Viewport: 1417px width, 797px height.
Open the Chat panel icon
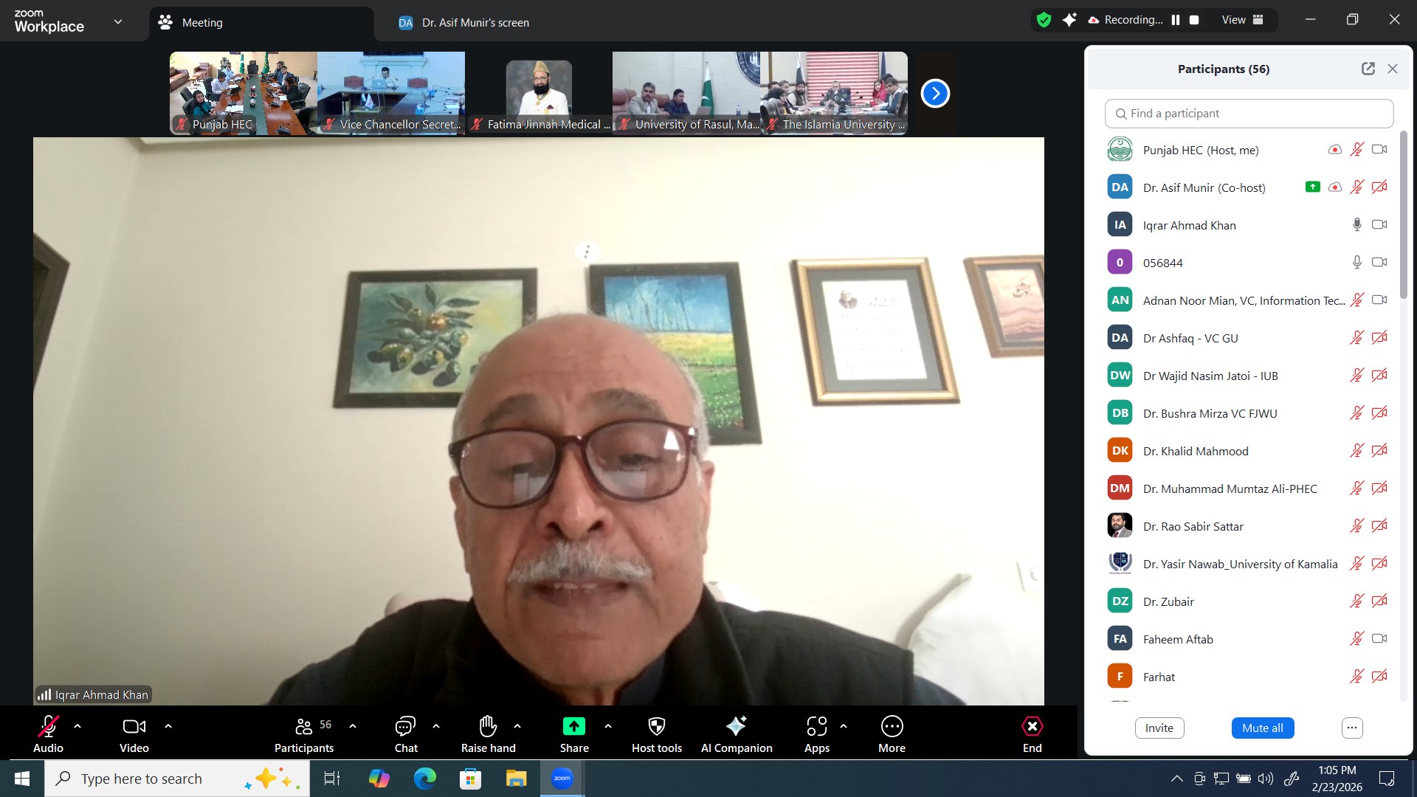pyautogui.click(x=405, y=727)
